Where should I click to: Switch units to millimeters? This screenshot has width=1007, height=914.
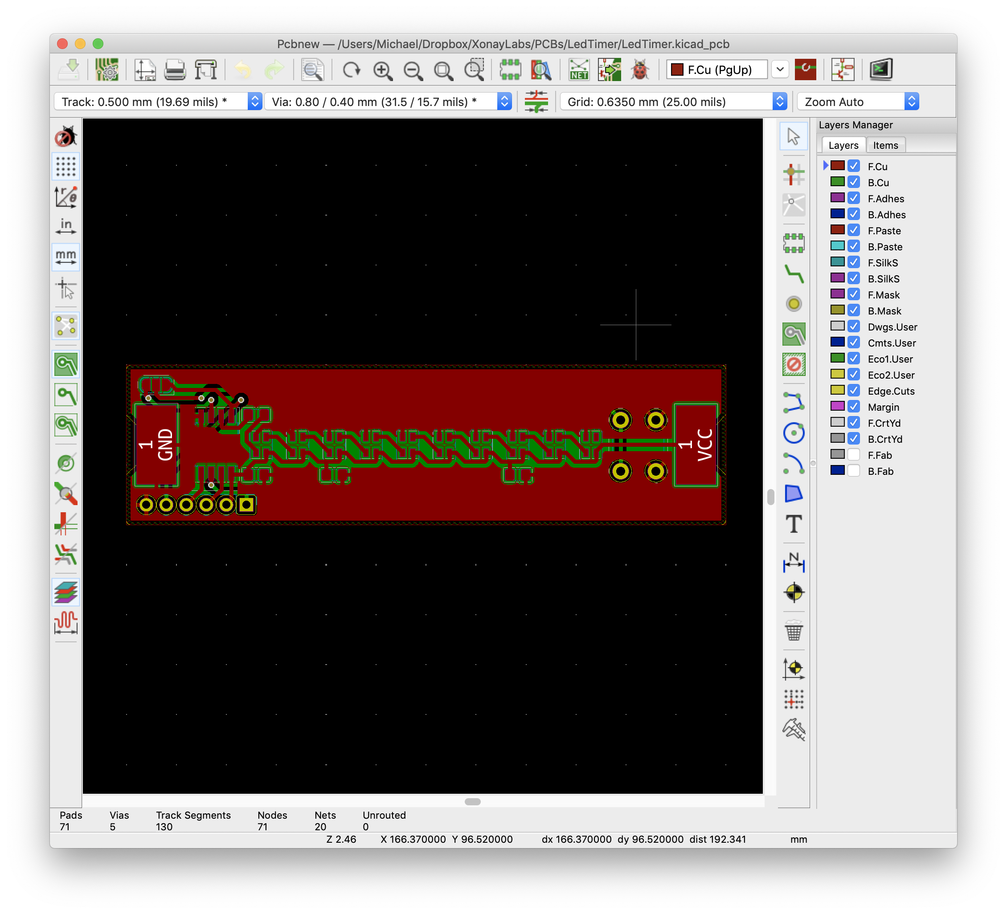pos(65,257)
